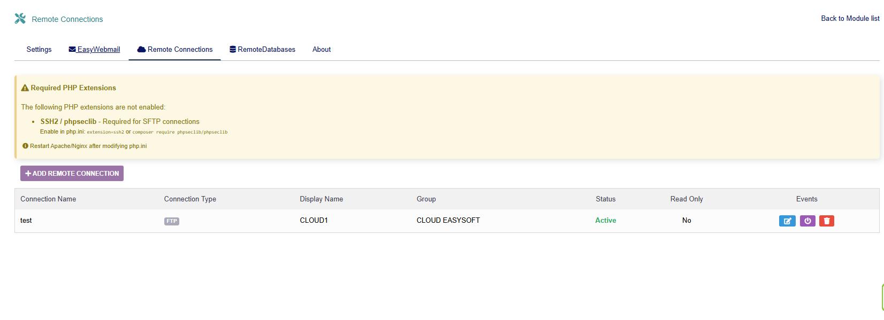Switch to the RemoteDatabases tab
This screenshot has width=884, height=320.
(x=262, y=49)
